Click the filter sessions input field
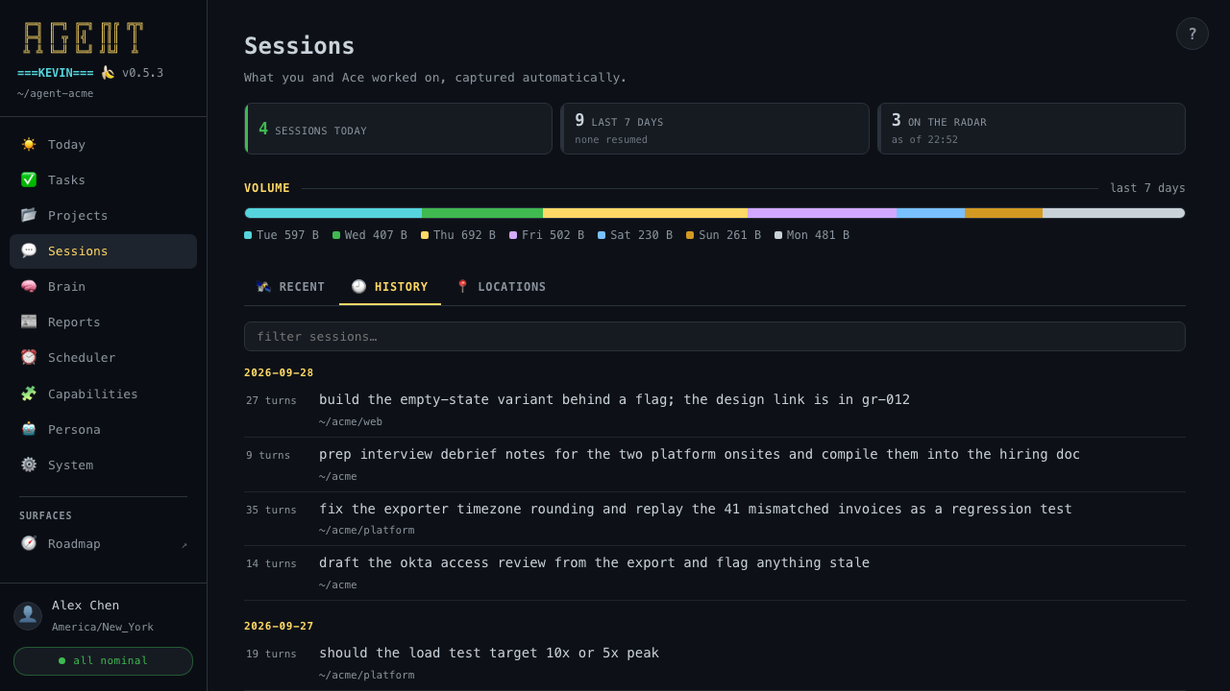This screenshot has width=1230, height=691. (x=715, y=337)
